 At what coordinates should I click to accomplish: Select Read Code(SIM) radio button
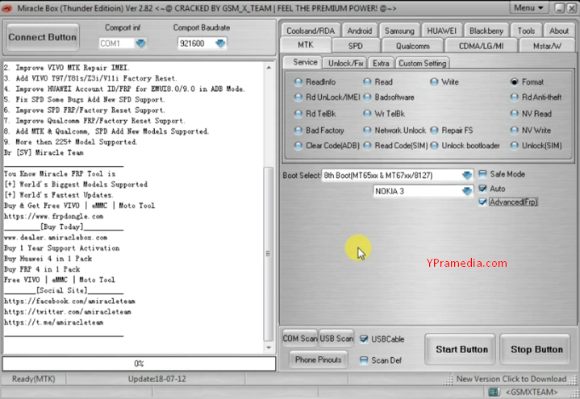tap(367, 146)
